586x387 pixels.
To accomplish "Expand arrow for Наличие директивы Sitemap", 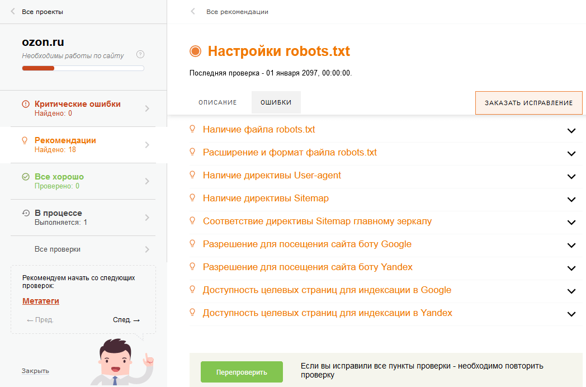I will coord(571,200).
